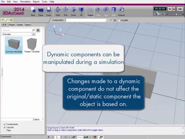Image resolution: width=185 pixels, height=139 pixels.
Task: Open the Tools menu
Action: click(x=44, y=2)
